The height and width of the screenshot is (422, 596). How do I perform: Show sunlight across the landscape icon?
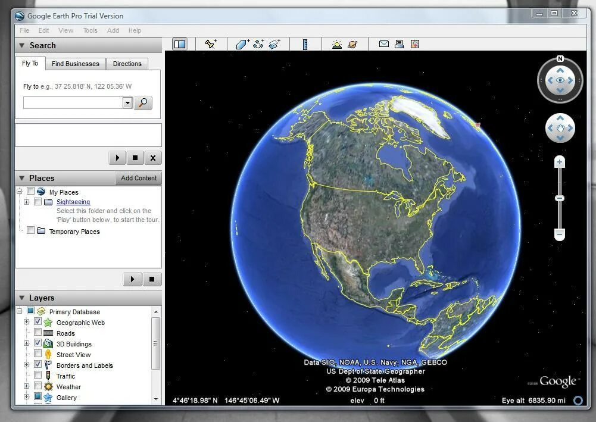(337, 45)
